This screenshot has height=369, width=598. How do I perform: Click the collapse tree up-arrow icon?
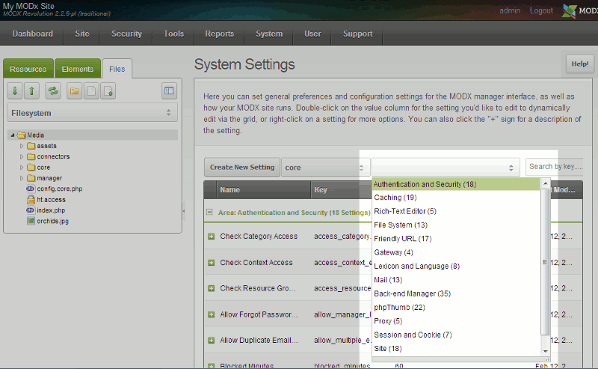coord(31,91)
